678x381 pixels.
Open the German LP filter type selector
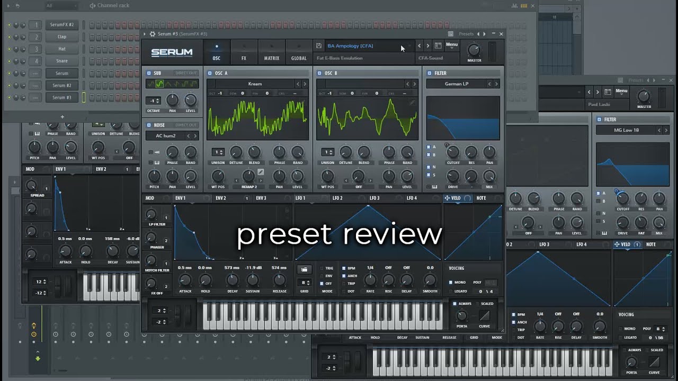click(457, 84)
